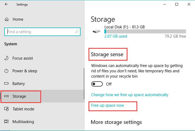Click the Free up space now link
This screenshot has width=195, height=131.
coord(108,105)
